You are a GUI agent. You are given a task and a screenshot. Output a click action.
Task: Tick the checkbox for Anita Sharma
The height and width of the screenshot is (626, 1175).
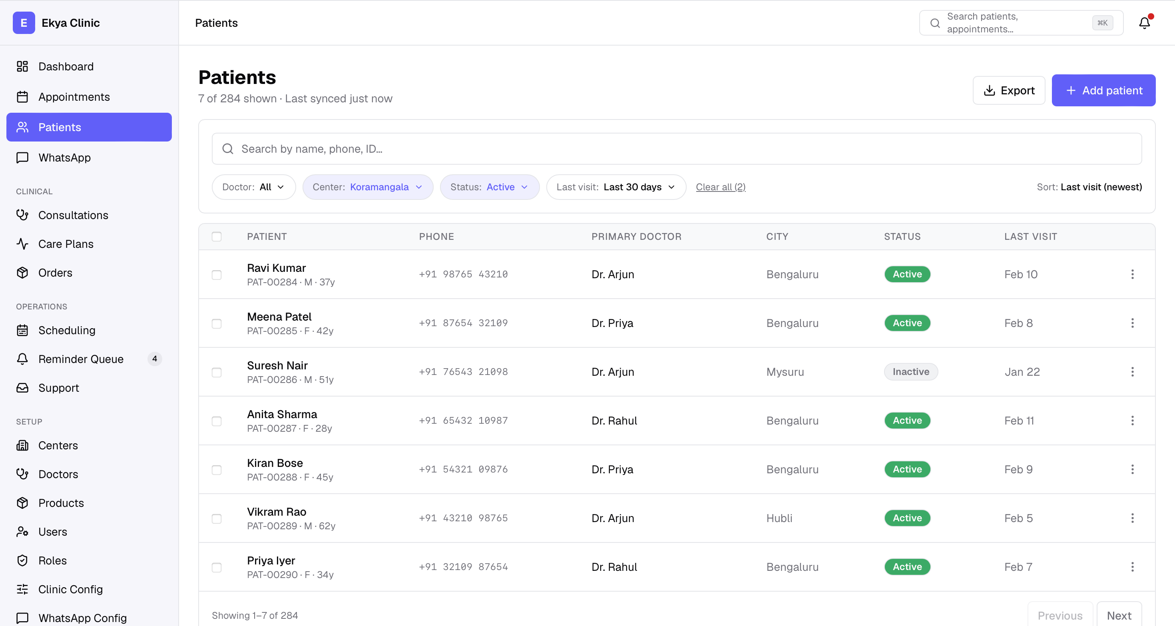tap(217, 421)
